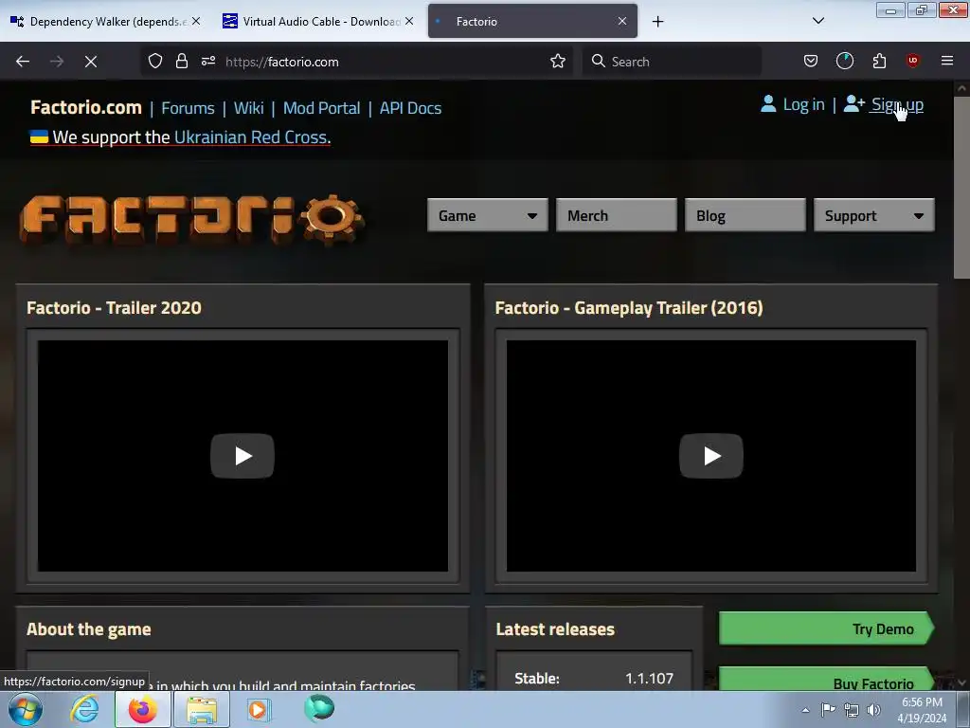
Task: Click the Sign up link
Action: (897, 104)
